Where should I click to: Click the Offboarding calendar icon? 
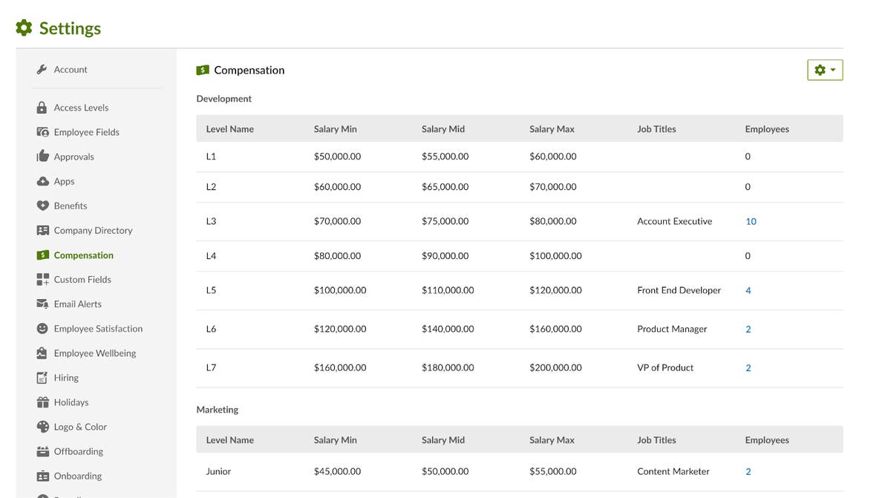[43, 451]
